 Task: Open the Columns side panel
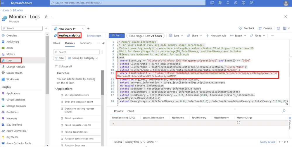pos(290,123)
